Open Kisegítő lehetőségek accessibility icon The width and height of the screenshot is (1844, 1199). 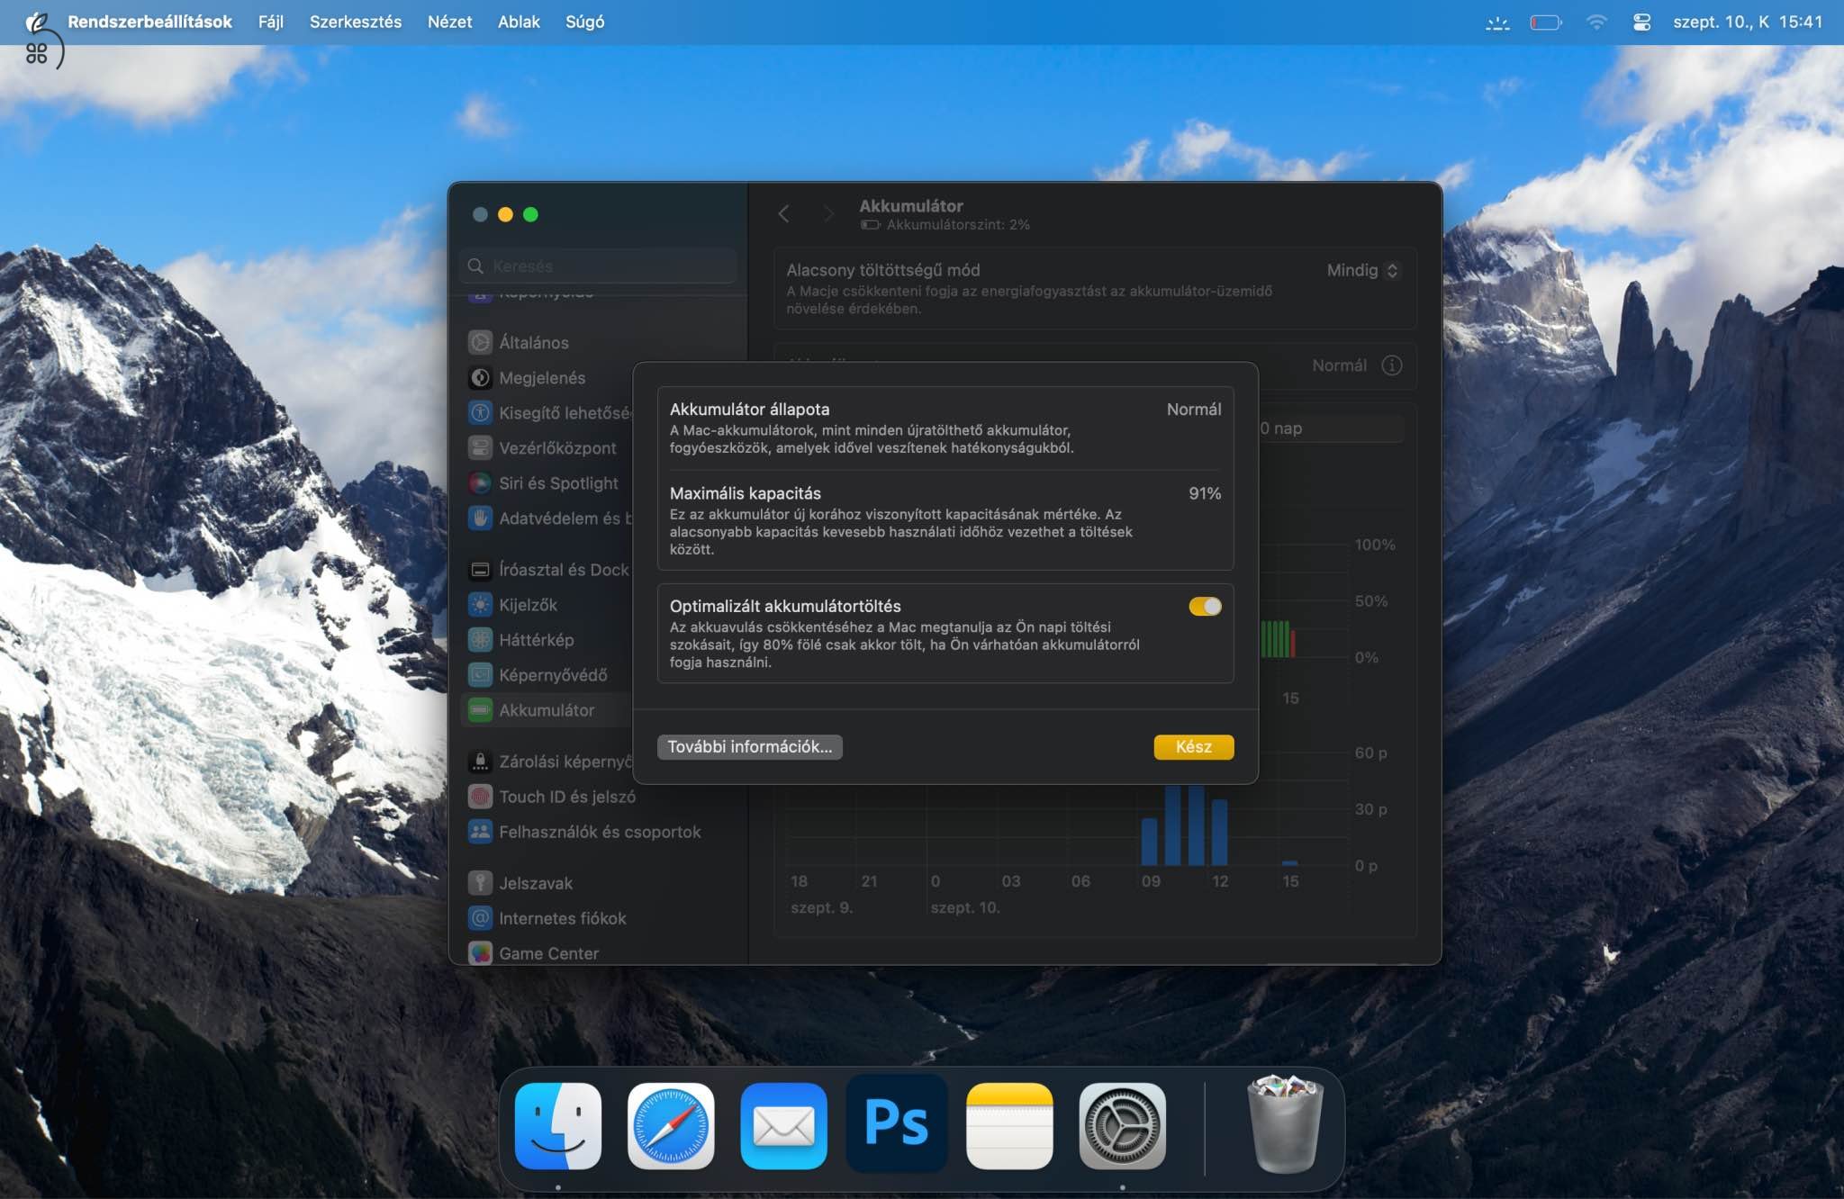[480, 412]
